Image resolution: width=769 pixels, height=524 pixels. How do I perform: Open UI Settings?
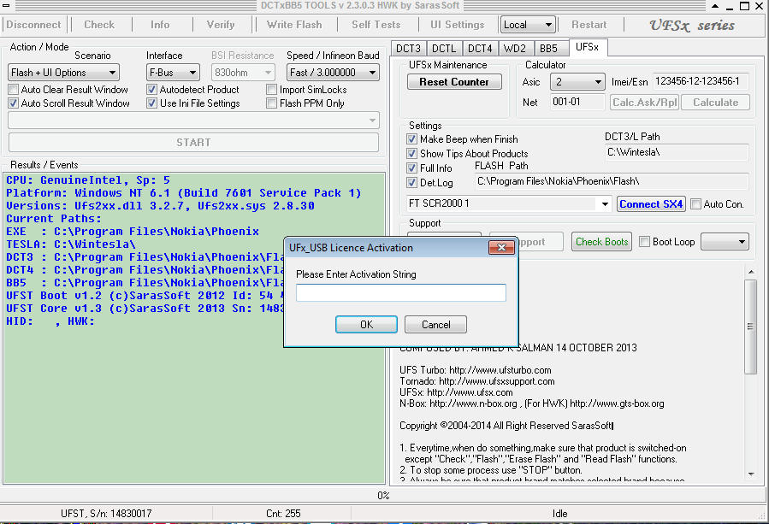457,25
